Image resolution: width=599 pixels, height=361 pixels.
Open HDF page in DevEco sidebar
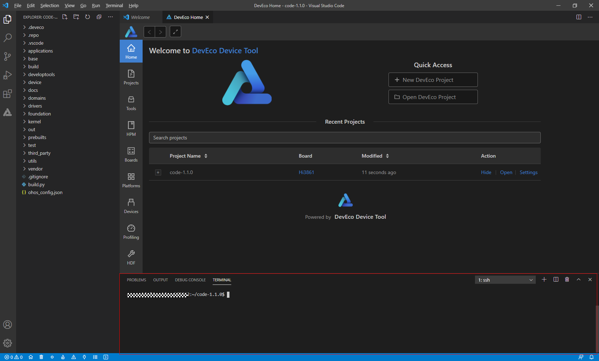click(131, 257)
